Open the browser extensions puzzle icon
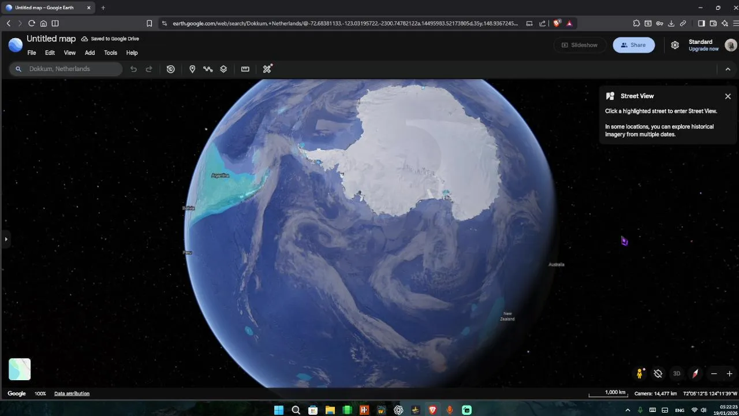This screenshot has width=739, height=416. point(636,23)
